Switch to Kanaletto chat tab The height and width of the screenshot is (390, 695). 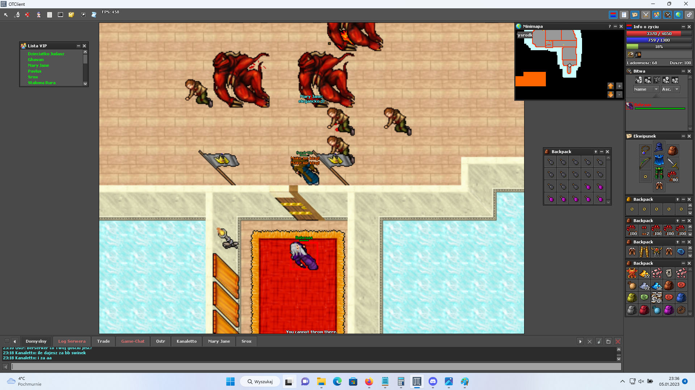(x=186, y=341)
